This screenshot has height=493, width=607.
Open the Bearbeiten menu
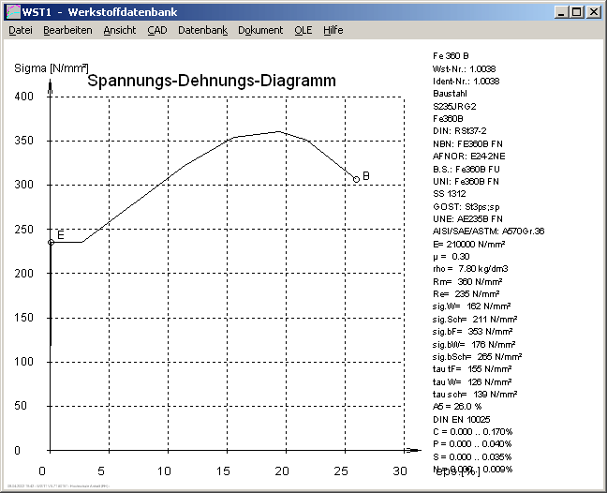[x=67, y=30]
